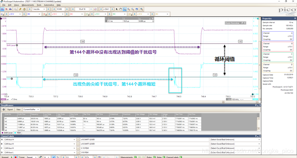This screenshot has height=158, width=297.
Task: Click the auto setup wand icon
Action: point(20,9)
